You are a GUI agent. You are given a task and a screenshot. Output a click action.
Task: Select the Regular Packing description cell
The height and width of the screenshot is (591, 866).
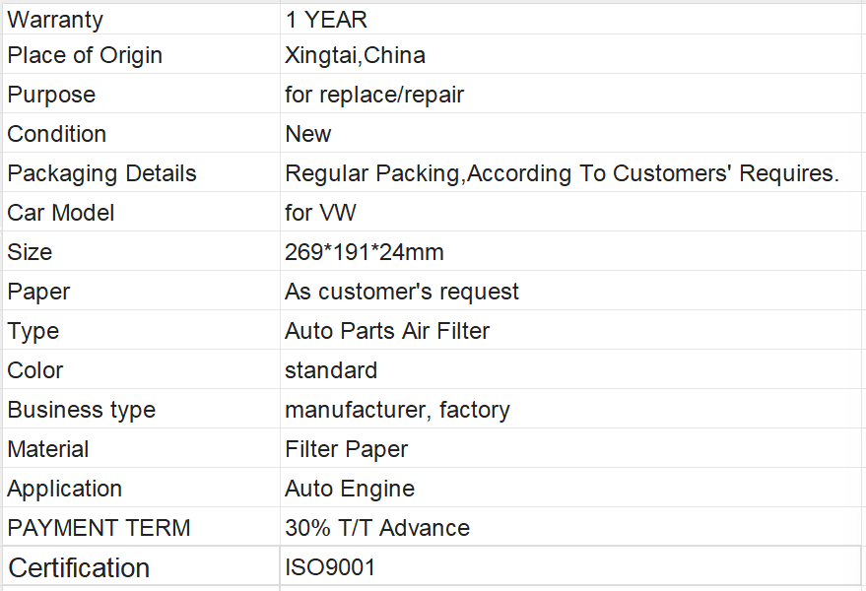[571, 173]
